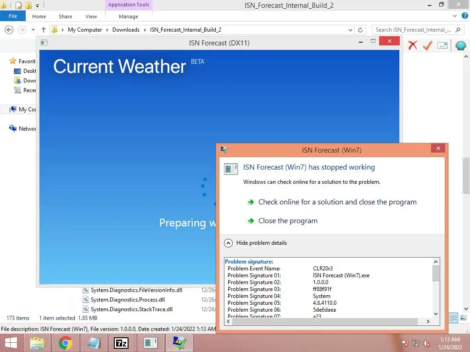
Task: Click the rename field toolbar icon
Action: coord(442,45)
